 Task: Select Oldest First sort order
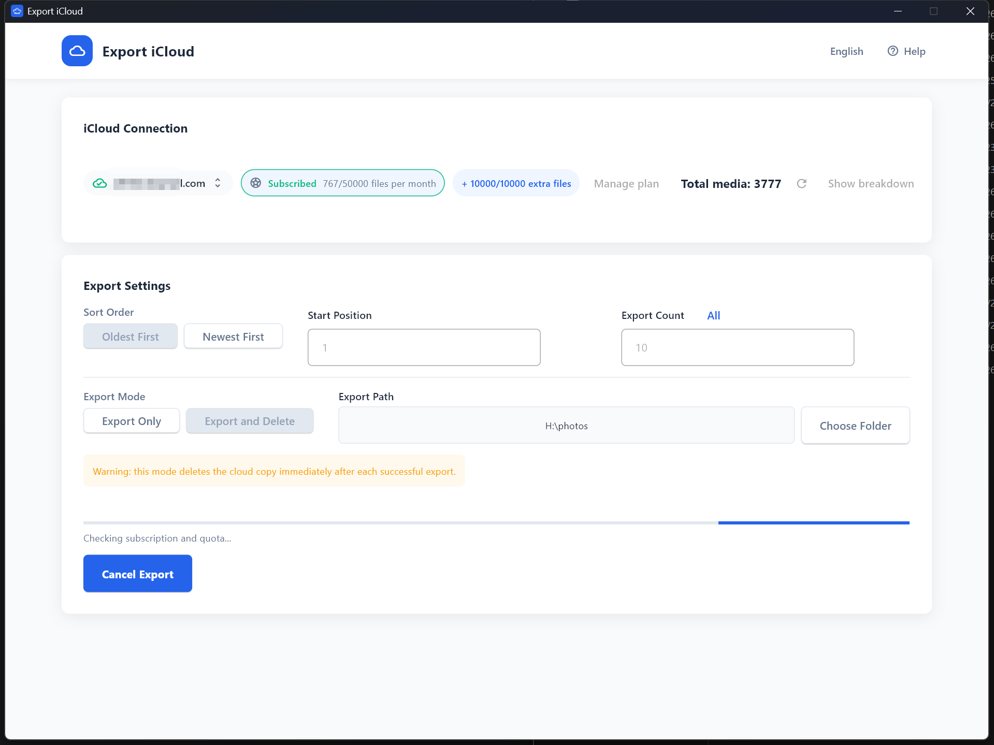coord(130,336)
